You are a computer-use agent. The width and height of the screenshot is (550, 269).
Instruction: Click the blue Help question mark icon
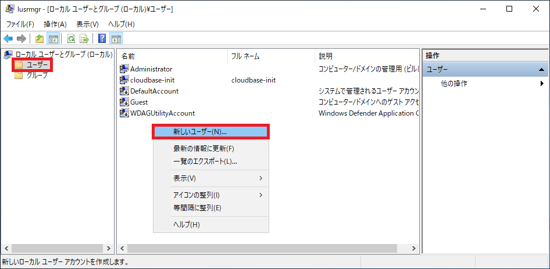102,38
